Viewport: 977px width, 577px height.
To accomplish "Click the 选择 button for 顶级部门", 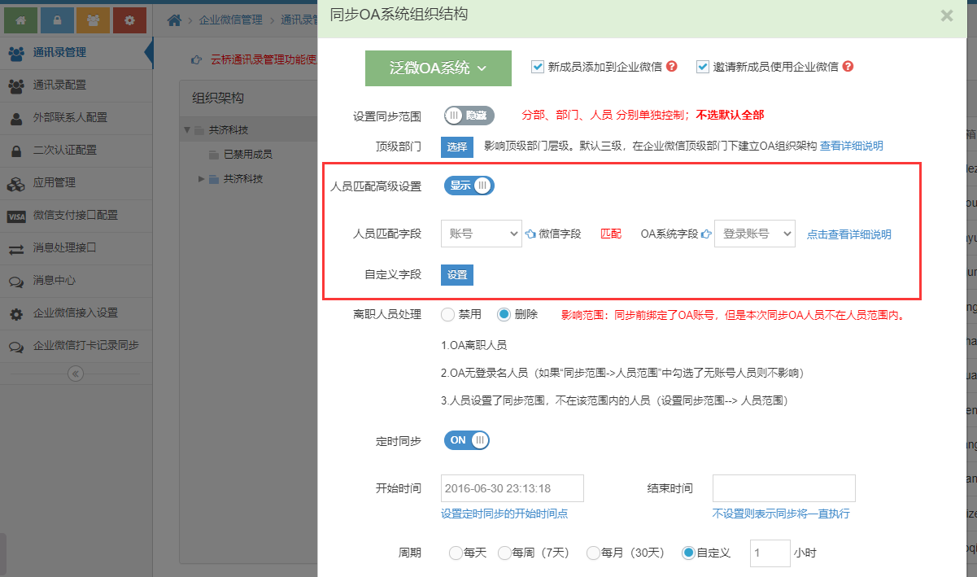I will coord(456,146).
